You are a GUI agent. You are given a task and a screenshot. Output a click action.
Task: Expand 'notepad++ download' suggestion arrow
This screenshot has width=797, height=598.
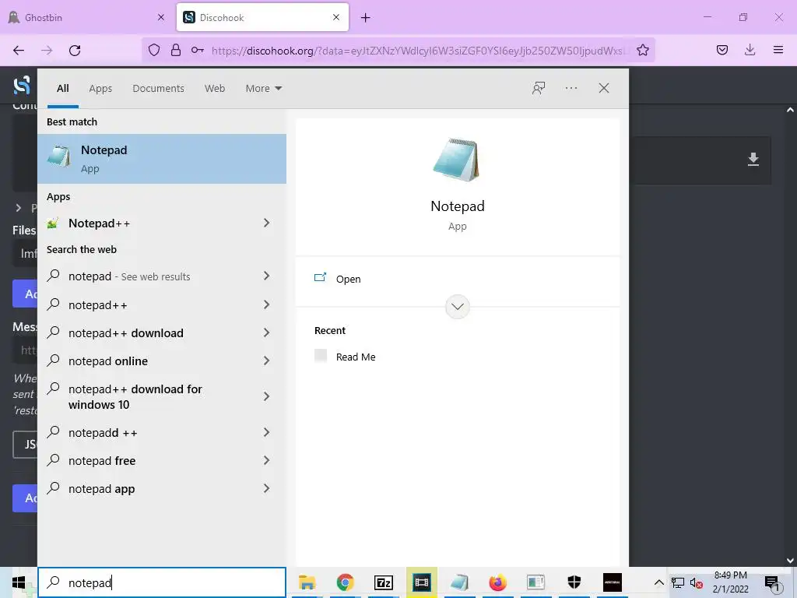[x=266, y=332]
